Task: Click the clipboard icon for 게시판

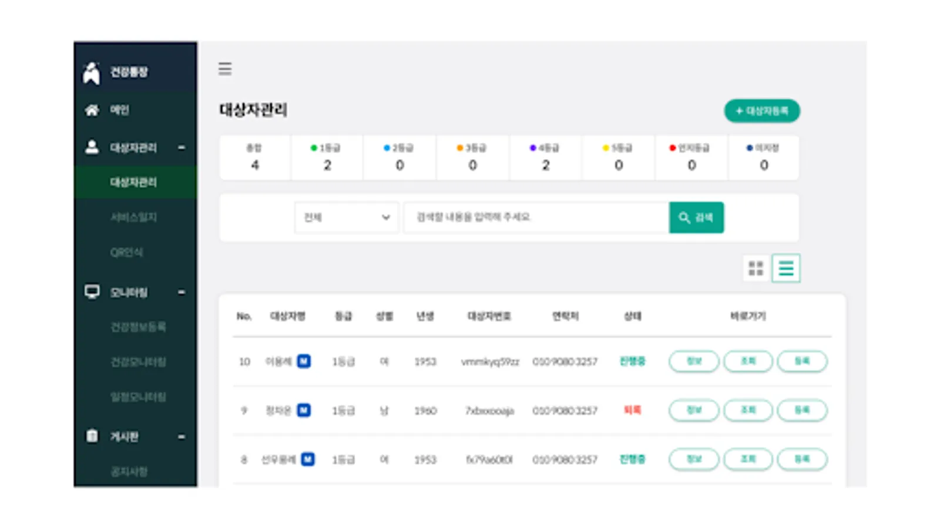Action: (x=92, y=436)
